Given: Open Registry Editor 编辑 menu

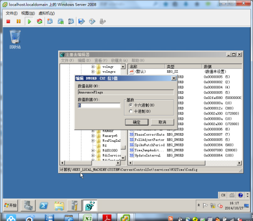Looking at the screenshot, I should tap(84, 61).
